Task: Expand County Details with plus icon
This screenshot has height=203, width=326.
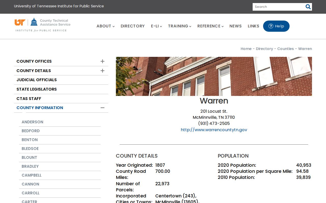Action: click(x=102, y=71)
